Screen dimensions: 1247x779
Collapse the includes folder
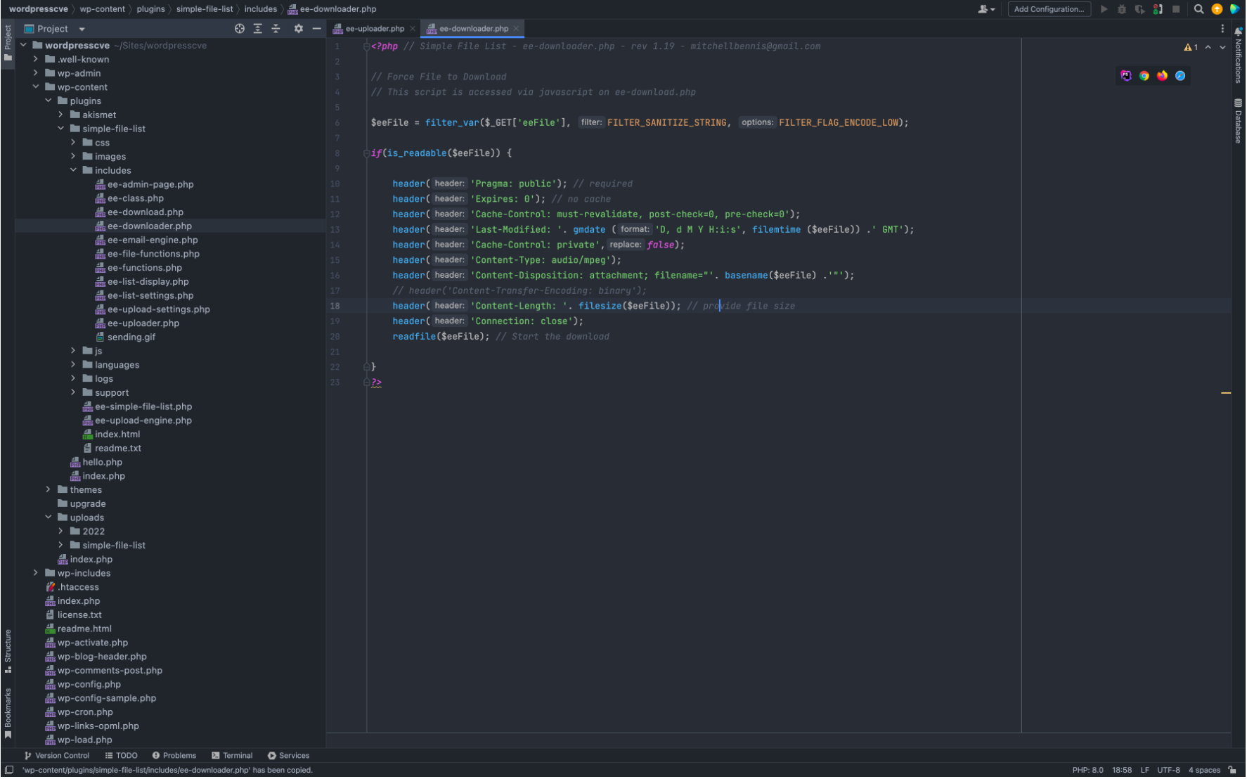73,170
